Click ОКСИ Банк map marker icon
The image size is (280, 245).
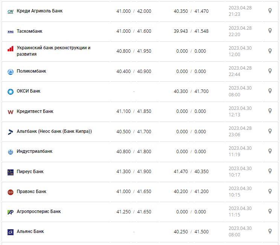coord(270,91)
